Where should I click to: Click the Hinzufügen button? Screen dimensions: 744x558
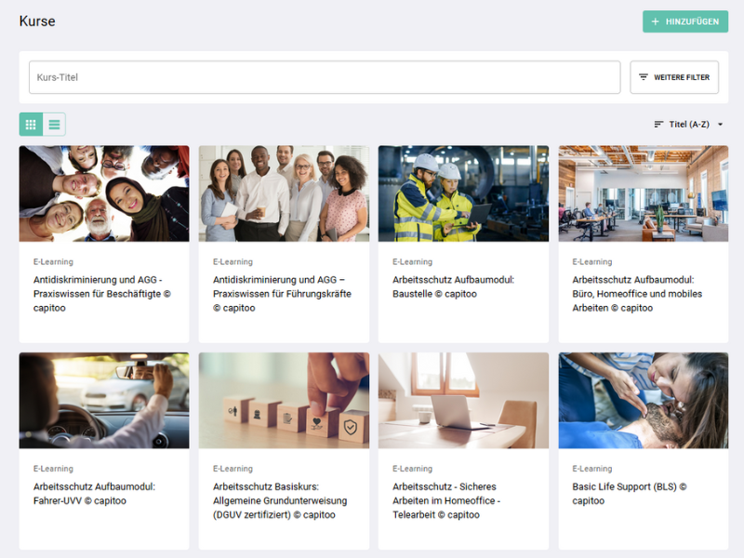click(x=684, y=21)
